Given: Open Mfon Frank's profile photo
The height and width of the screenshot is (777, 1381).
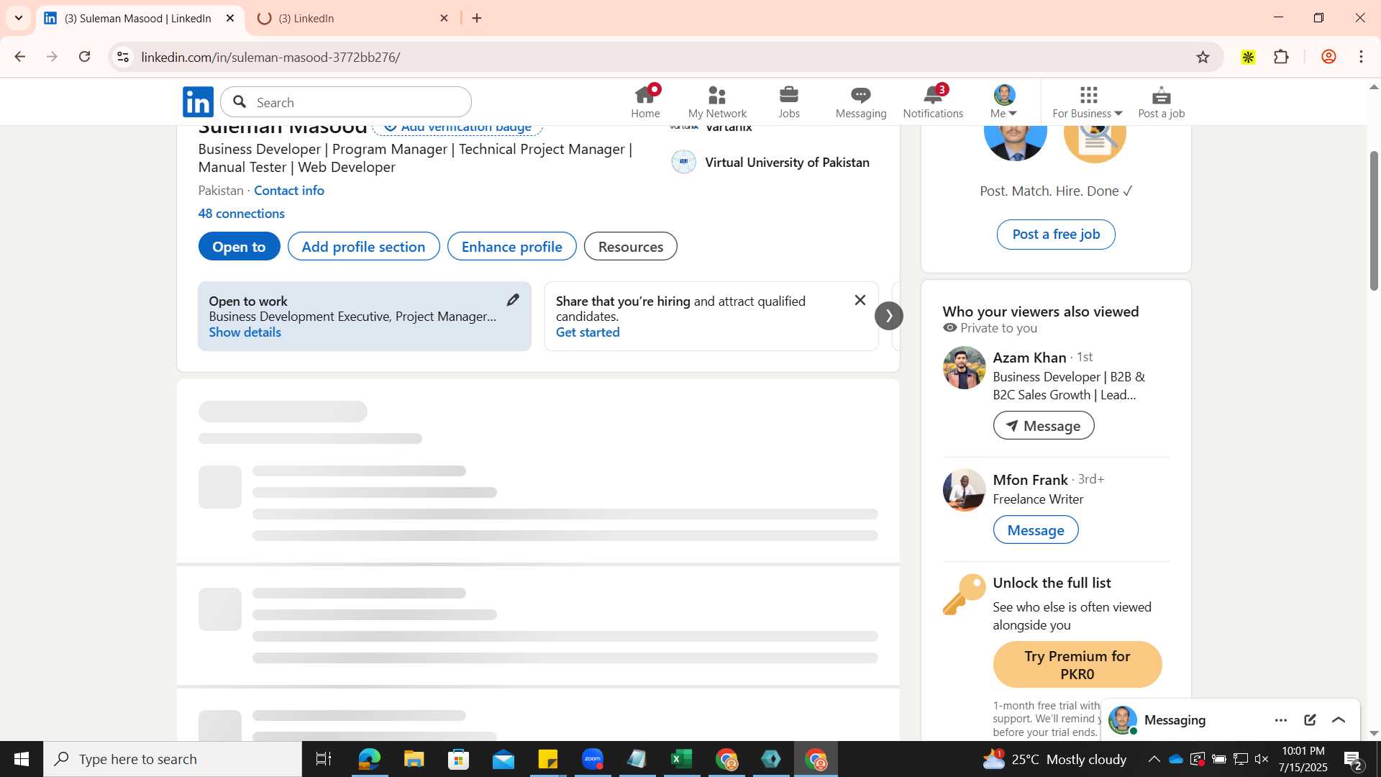Looking at the screenshot, I should [x=964, y=490].
